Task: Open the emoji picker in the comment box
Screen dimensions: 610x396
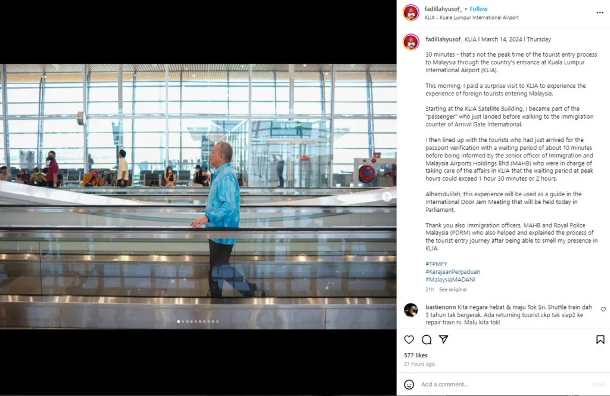Action: (409, 384)
